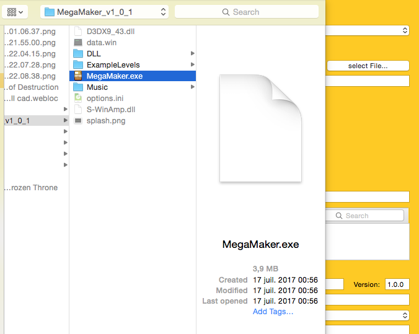Click the splash.png image icon

tap(78, 120)
